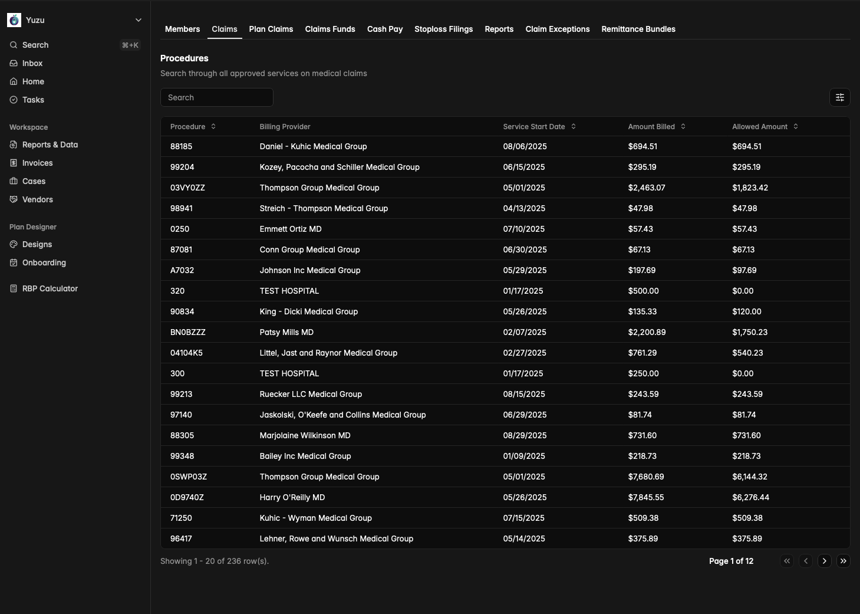The height and width of the screenshot is (614, 860).
Task: Click the Reports & Data icon
Action: point(14,145)
